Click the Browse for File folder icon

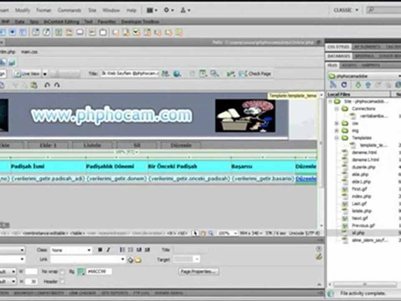138,260
